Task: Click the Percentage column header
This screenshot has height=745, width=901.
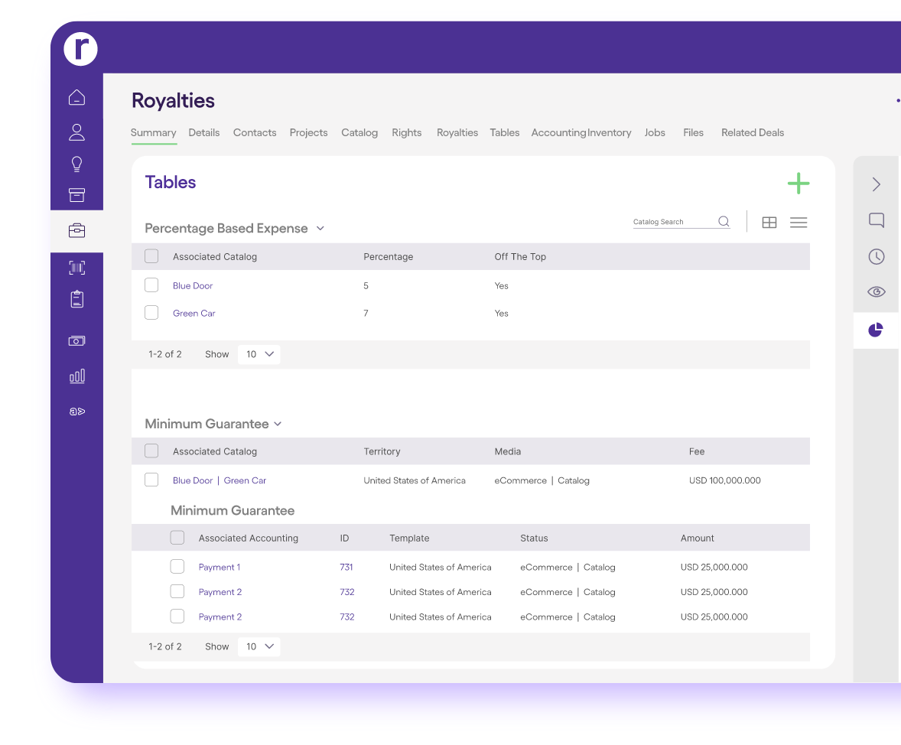Action: pos(388,257)
